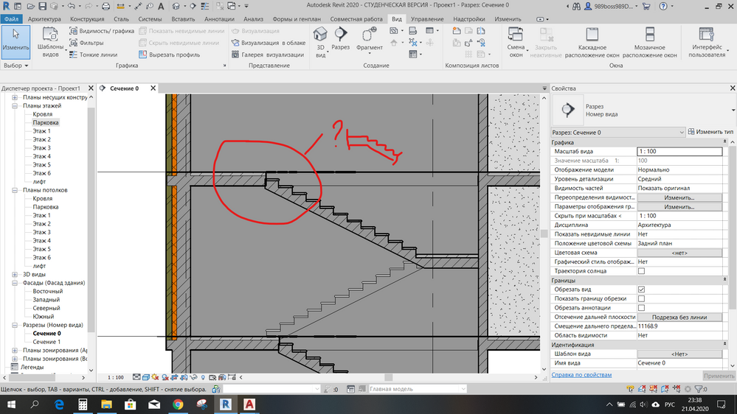The image size is (737, 414).
Task: Enable Показать границу обрезки checkbox
Action: (641, 298)
